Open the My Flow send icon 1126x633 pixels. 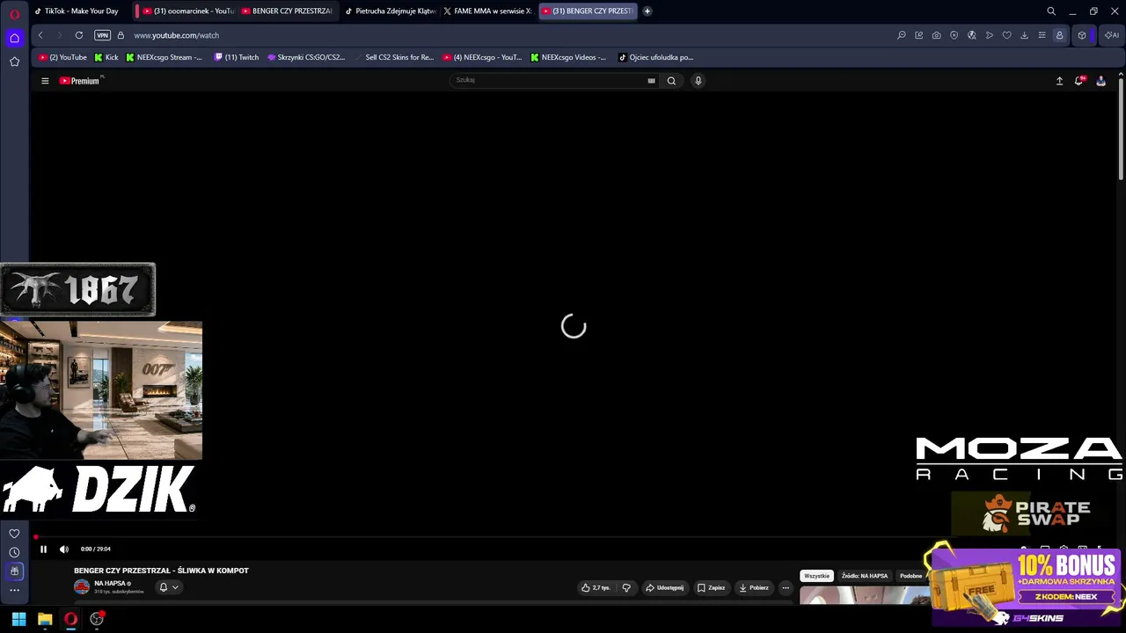(990, 35)
